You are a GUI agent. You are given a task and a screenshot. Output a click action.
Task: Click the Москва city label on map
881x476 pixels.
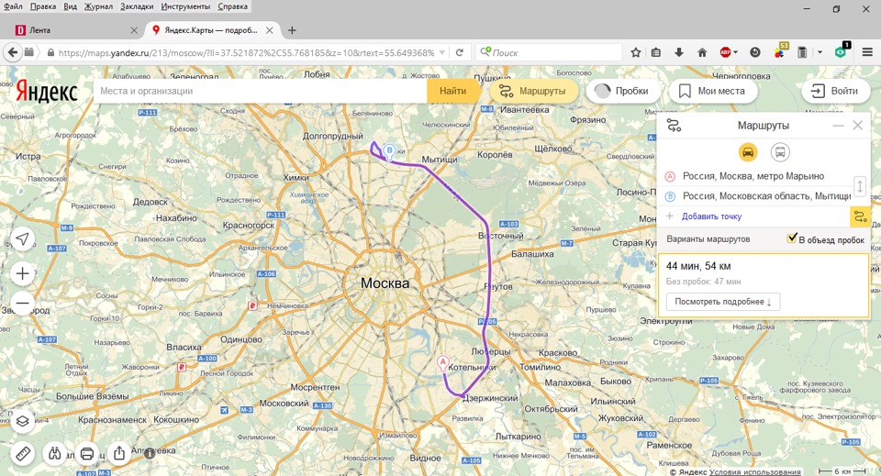point(385,283)
